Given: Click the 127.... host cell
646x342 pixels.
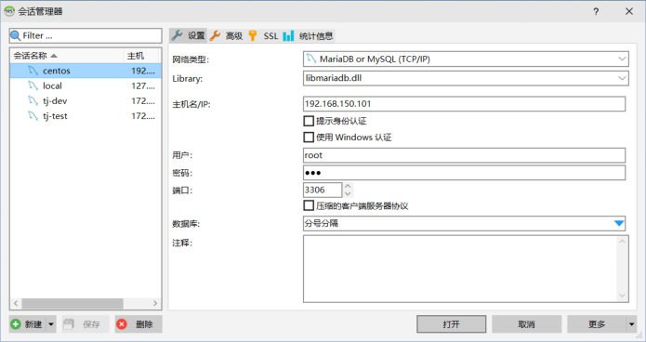Looking at the screenshot, I should [x=143, y=85].
